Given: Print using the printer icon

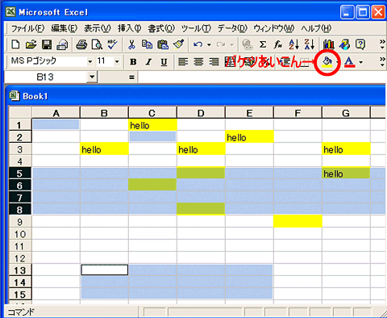Looking at the screenshot, I should point(81,44).
